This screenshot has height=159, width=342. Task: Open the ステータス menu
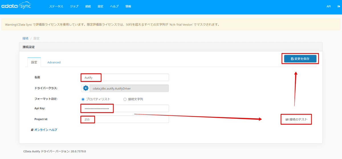(56, 6)
